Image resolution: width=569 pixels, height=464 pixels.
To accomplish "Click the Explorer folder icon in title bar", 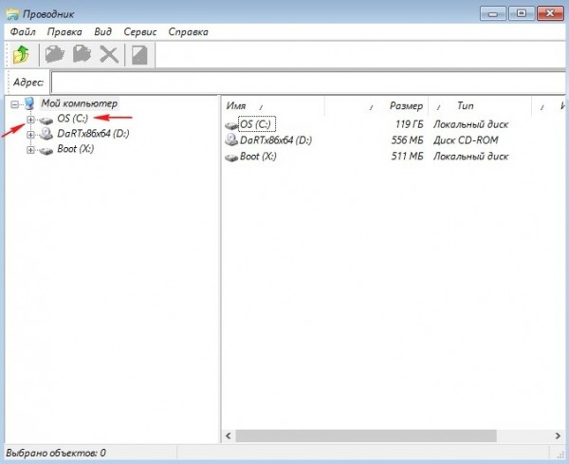I will [12, 14].
